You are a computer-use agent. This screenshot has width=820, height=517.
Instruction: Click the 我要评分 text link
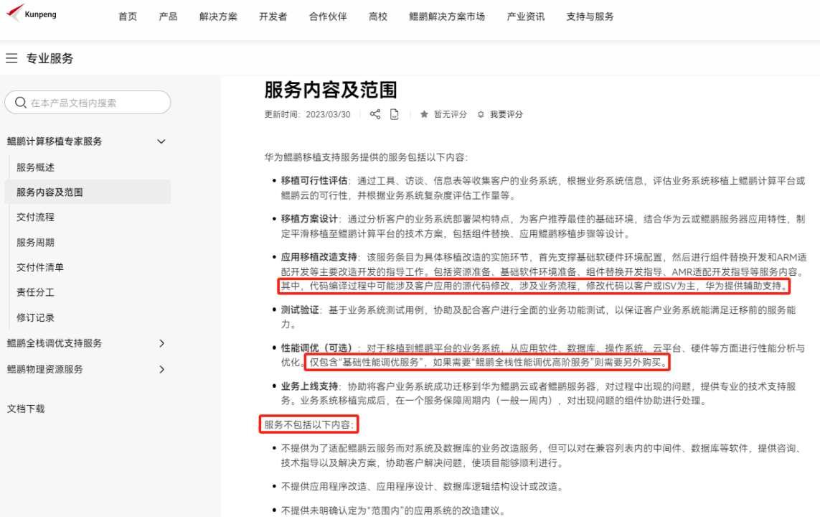506,114
